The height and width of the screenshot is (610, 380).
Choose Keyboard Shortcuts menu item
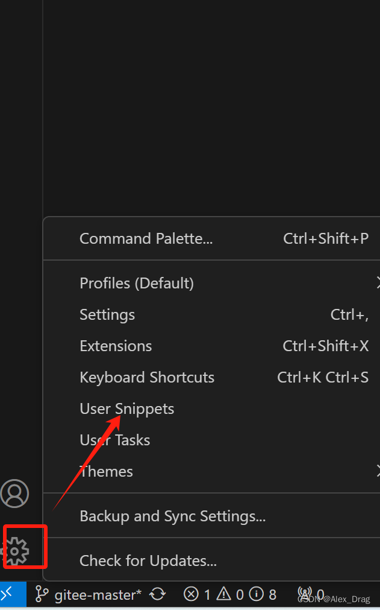click(x=147, y=377)
